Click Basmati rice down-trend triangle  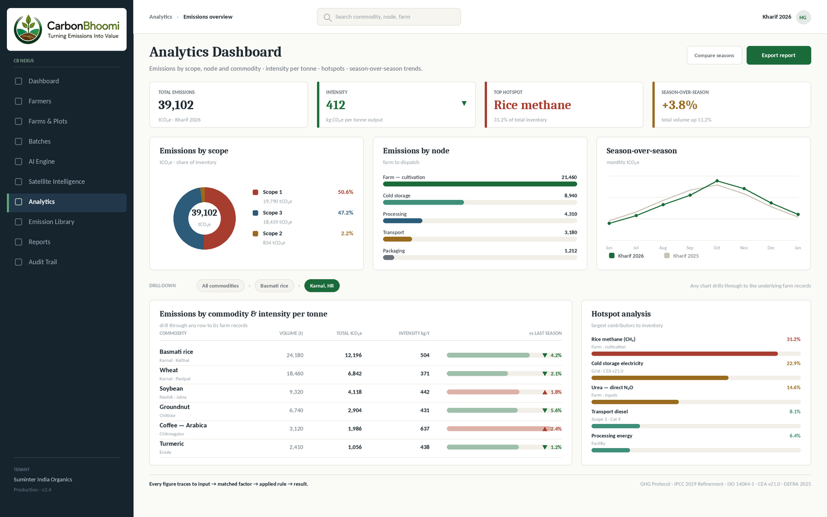pyautogui.click(x=545, y=355)
